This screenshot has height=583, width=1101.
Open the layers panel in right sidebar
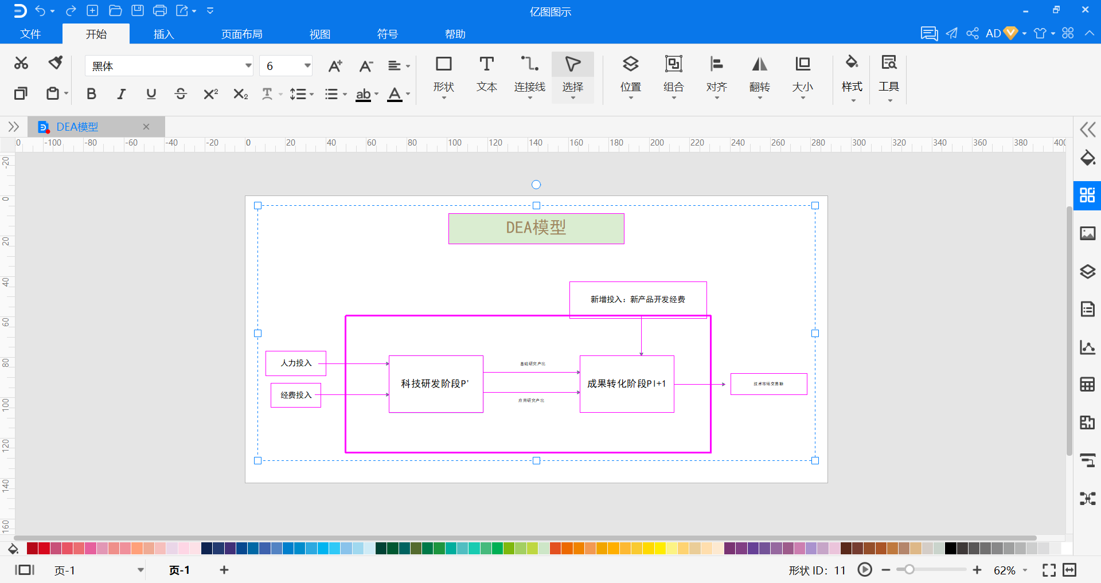(x=1087, y=271)
